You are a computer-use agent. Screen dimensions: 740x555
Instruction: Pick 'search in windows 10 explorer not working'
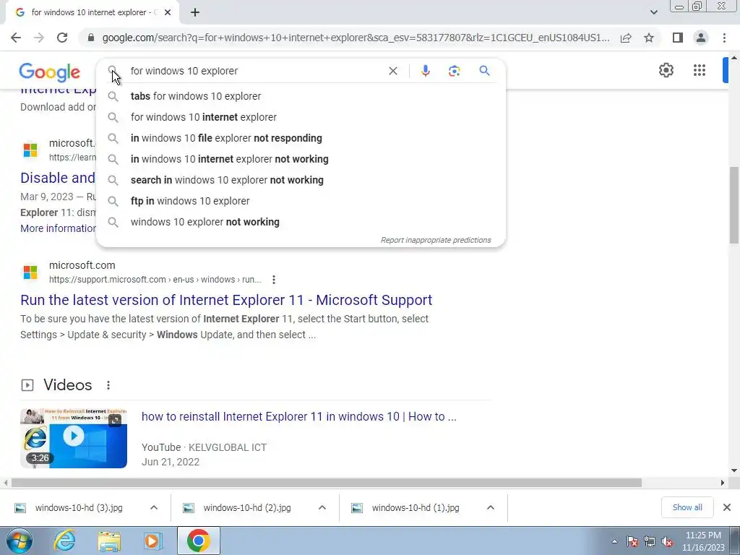tap(301, 180)
